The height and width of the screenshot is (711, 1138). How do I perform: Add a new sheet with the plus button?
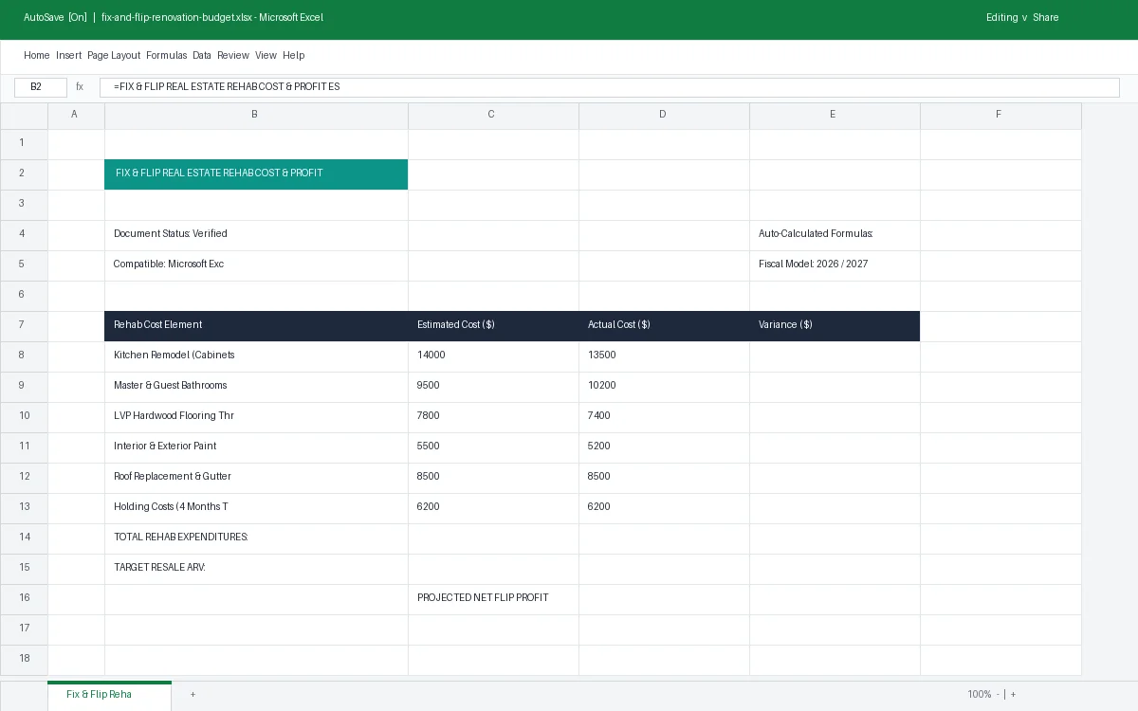tap(193, 695)
